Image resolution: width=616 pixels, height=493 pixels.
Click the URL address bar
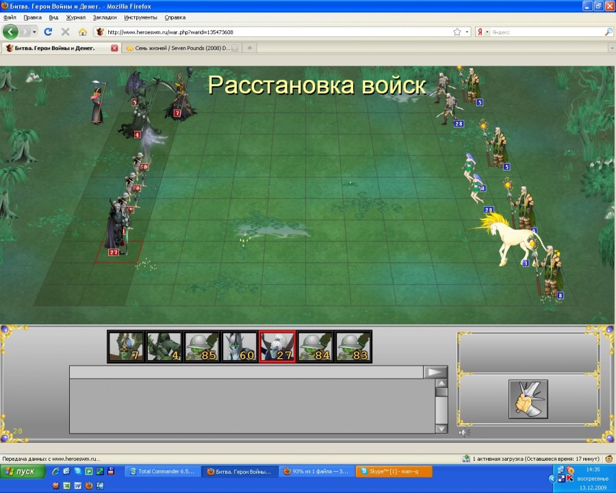pyautogui.click(x=279, y=32)
